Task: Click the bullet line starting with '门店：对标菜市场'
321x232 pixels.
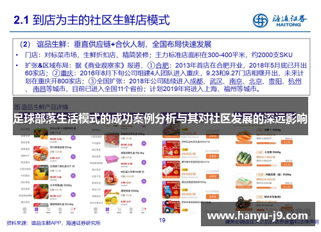Action: pyautogui.click(x=159, y=55)
